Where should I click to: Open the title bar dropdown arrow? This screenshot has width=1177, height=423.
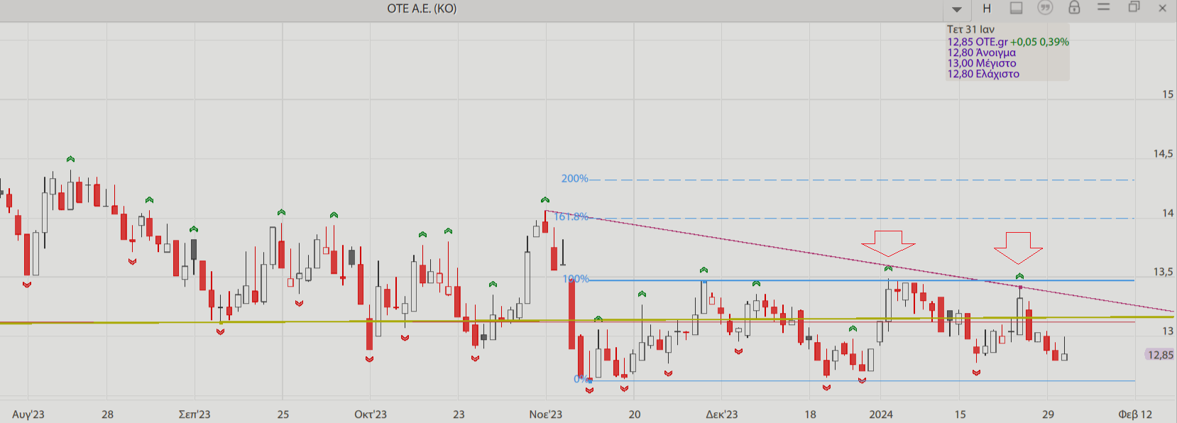tap(957, 9)
